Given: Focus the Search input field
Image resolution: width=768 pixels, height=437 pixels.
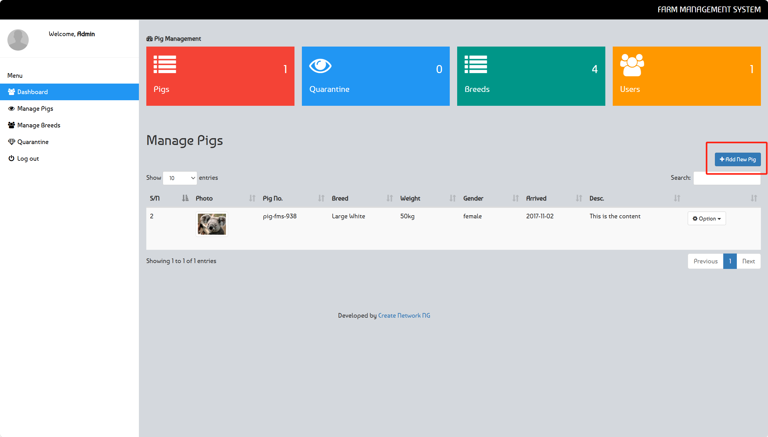Looking at the screenshot, I should click(x=727, y=178).
